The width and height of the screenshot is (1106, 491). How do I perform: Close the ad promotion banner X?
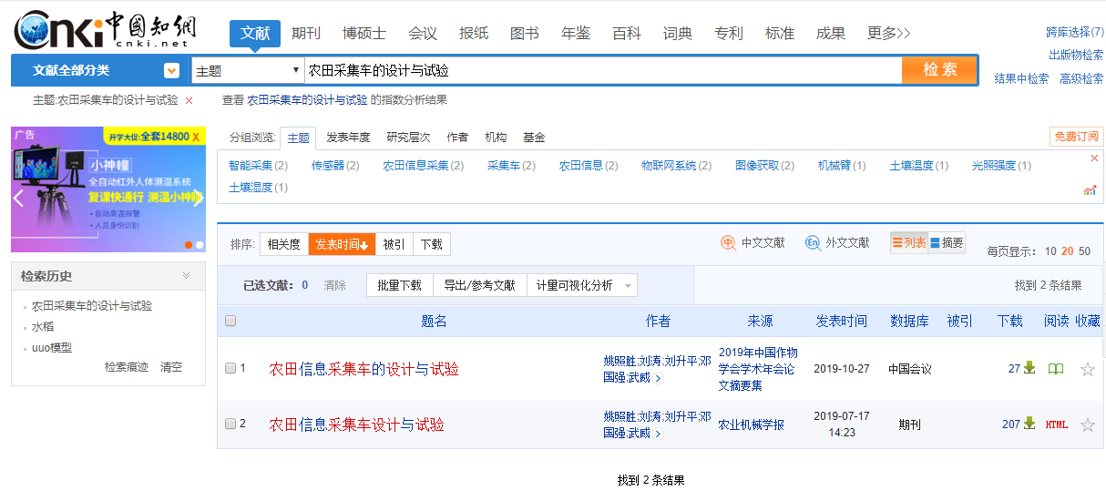[196, 137]
